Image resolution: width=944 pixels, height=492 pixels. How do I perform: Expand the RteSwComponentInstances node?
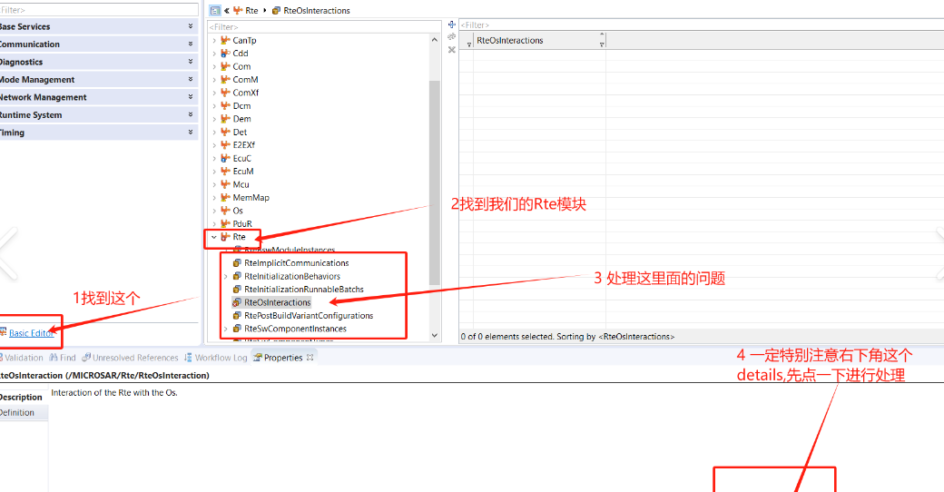point(226,329)
